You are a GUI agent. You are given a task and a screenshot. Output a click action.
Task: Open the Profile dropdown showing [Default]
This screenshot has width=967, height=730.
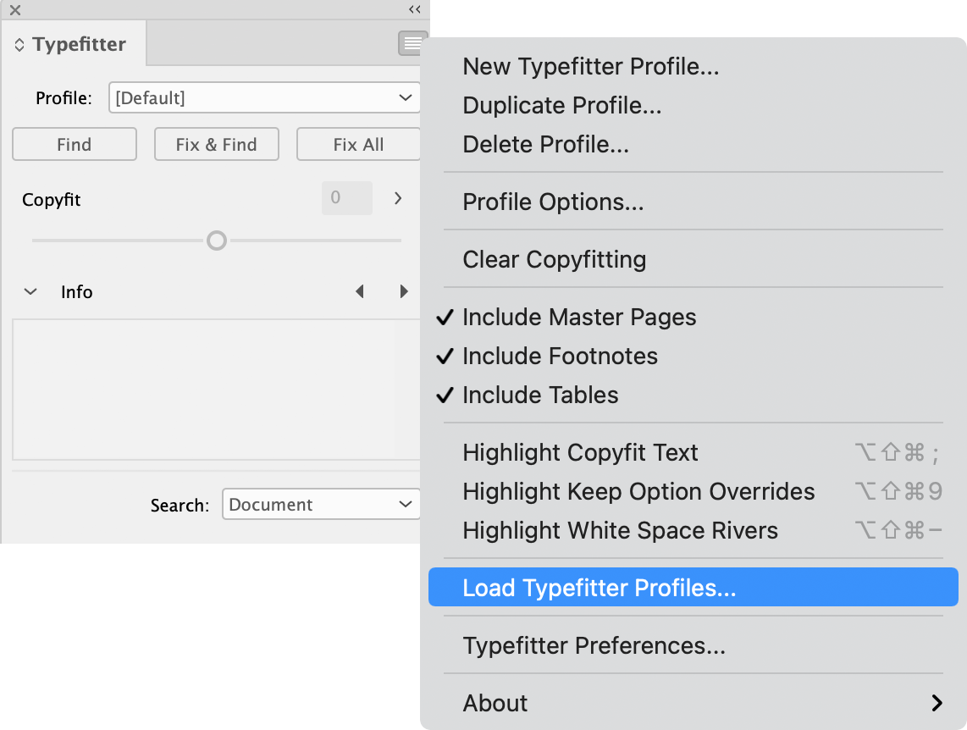[264, 97]
